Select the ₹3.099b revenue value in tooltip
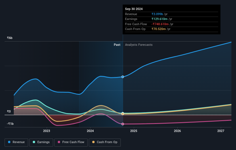The image size is (236, 150). (x=157, y=14)
